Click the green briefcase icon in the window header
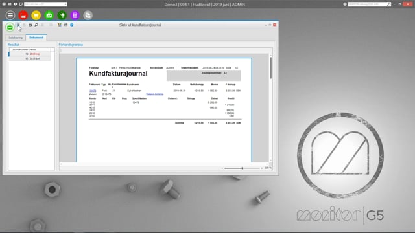The image size is (415, 233). (x=10, y=27)
